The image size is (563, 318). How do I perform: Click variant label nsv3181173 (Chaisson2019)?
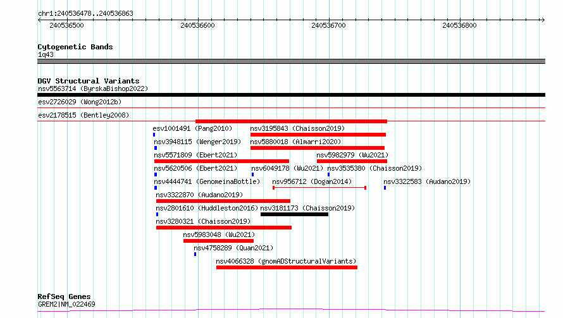(307, 208)
